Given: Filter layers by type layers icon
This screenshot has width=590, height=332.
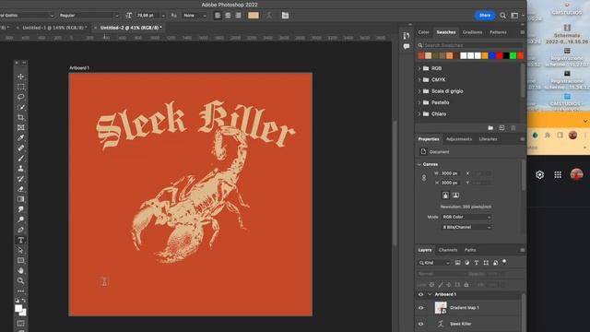Looking at the screenshot, I should point(477,263).
